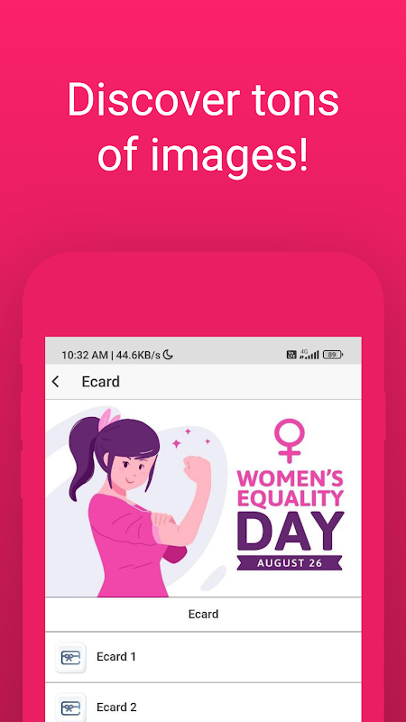This screenshot has height=722, width=406.
Task: Click the Ecard section header row
Action: [203, 615]
